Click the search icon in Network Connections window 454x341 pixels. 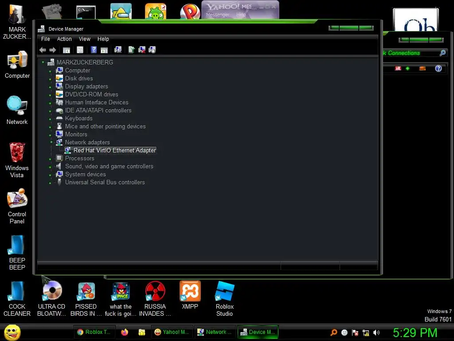click(443, 53)
